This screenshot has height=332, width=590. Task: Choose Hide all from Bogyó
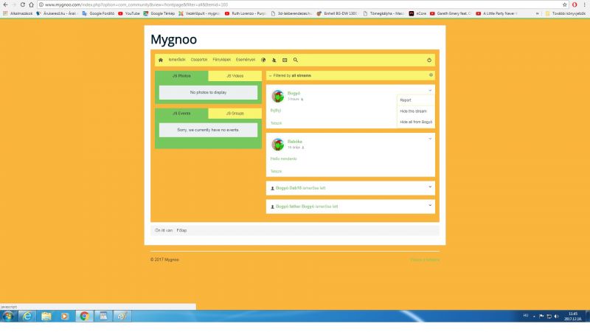point(416,122)
